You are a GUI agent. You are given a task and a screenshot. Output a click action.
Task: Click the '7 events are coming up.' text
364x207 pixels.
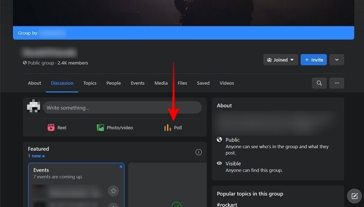tap(58, 177)
